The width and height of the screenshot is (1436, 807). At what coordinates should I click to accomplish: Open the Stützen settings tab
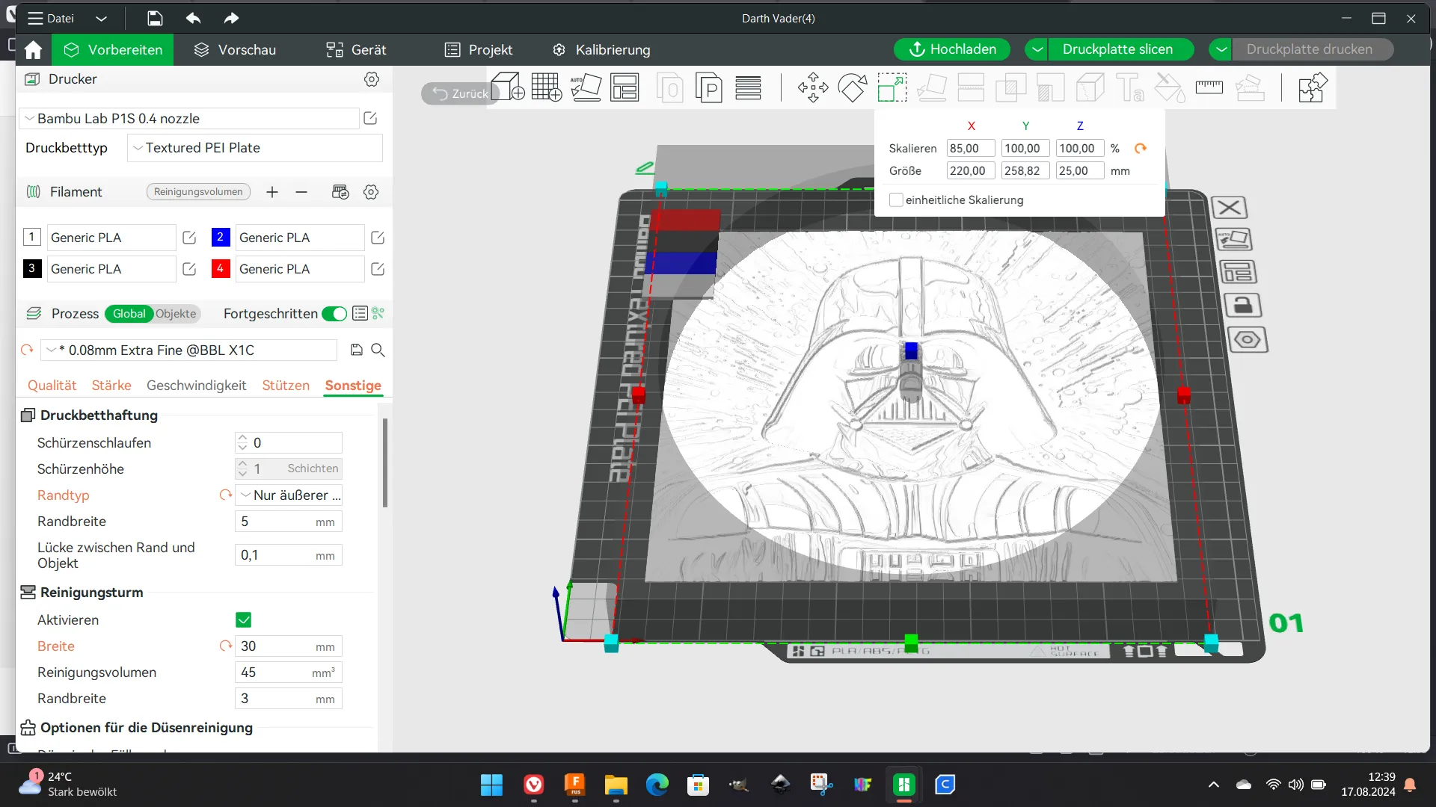coord(286,385)
